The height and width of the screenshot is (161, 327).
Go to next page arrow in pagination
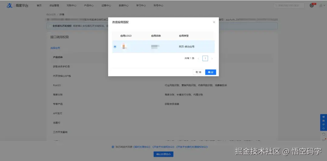pos(212,59)
